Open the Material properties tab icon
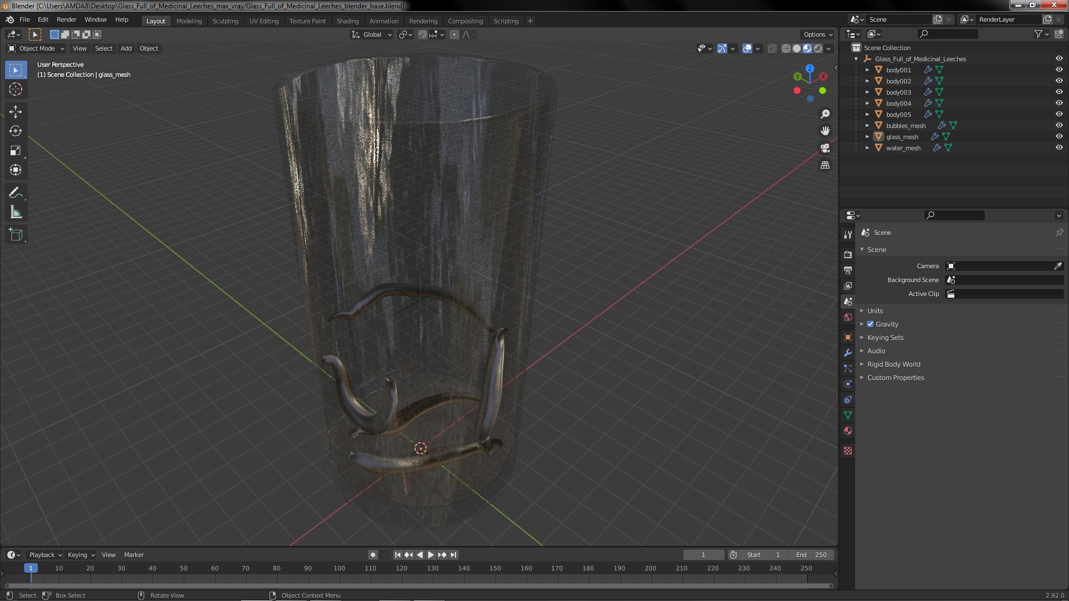 (848, 431)
